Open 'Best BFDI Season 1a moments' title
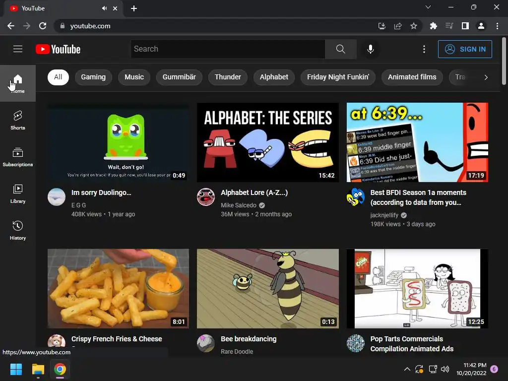The height and width of the screenshot is (381, 508). (x=418, y=197)
